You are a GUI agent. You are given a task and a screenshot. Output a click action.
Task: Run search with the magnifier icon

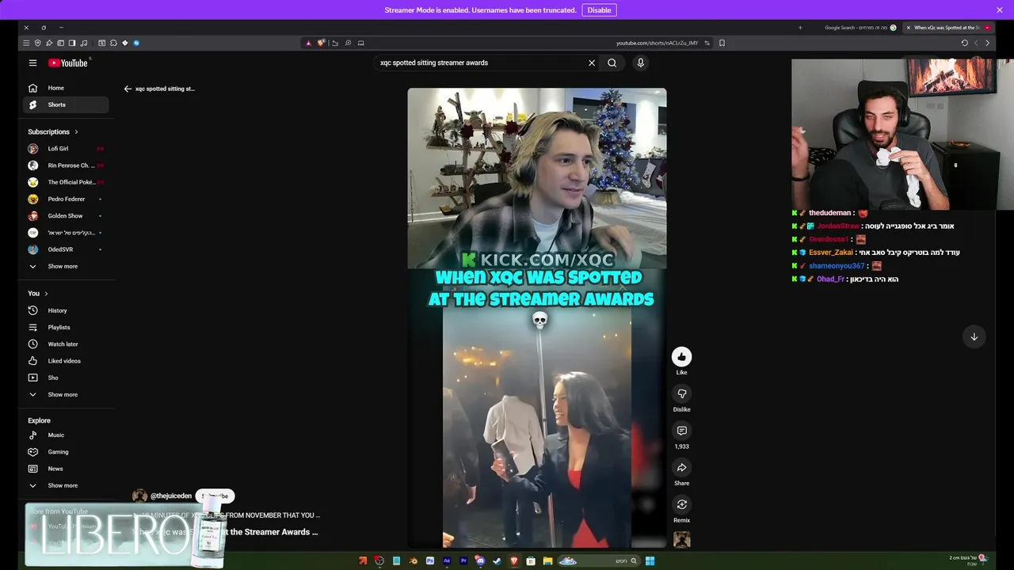pyautogui.click(x=612, y=63)
